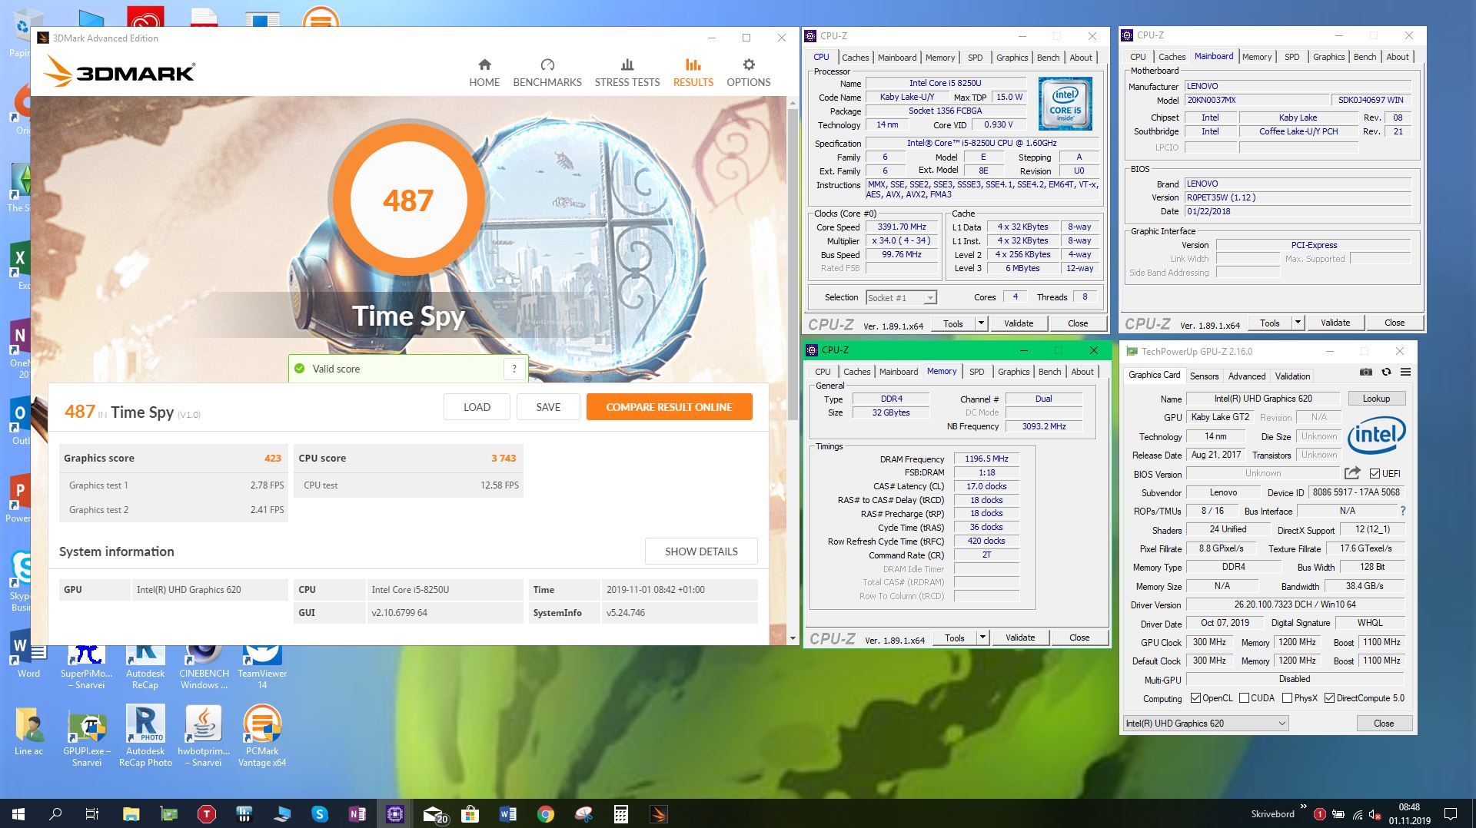Click the Lookup button in GPU-Z
Viewport: 1476px width, 828px height.
1376,399
